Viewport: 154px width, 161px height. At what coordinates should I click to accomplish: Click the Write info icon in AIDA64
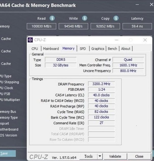(85, 18)
